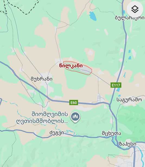The height and width of the screenshot is (167, 145).
Task: Click the blue lake north of წილკანი
Action: (93, 16)
